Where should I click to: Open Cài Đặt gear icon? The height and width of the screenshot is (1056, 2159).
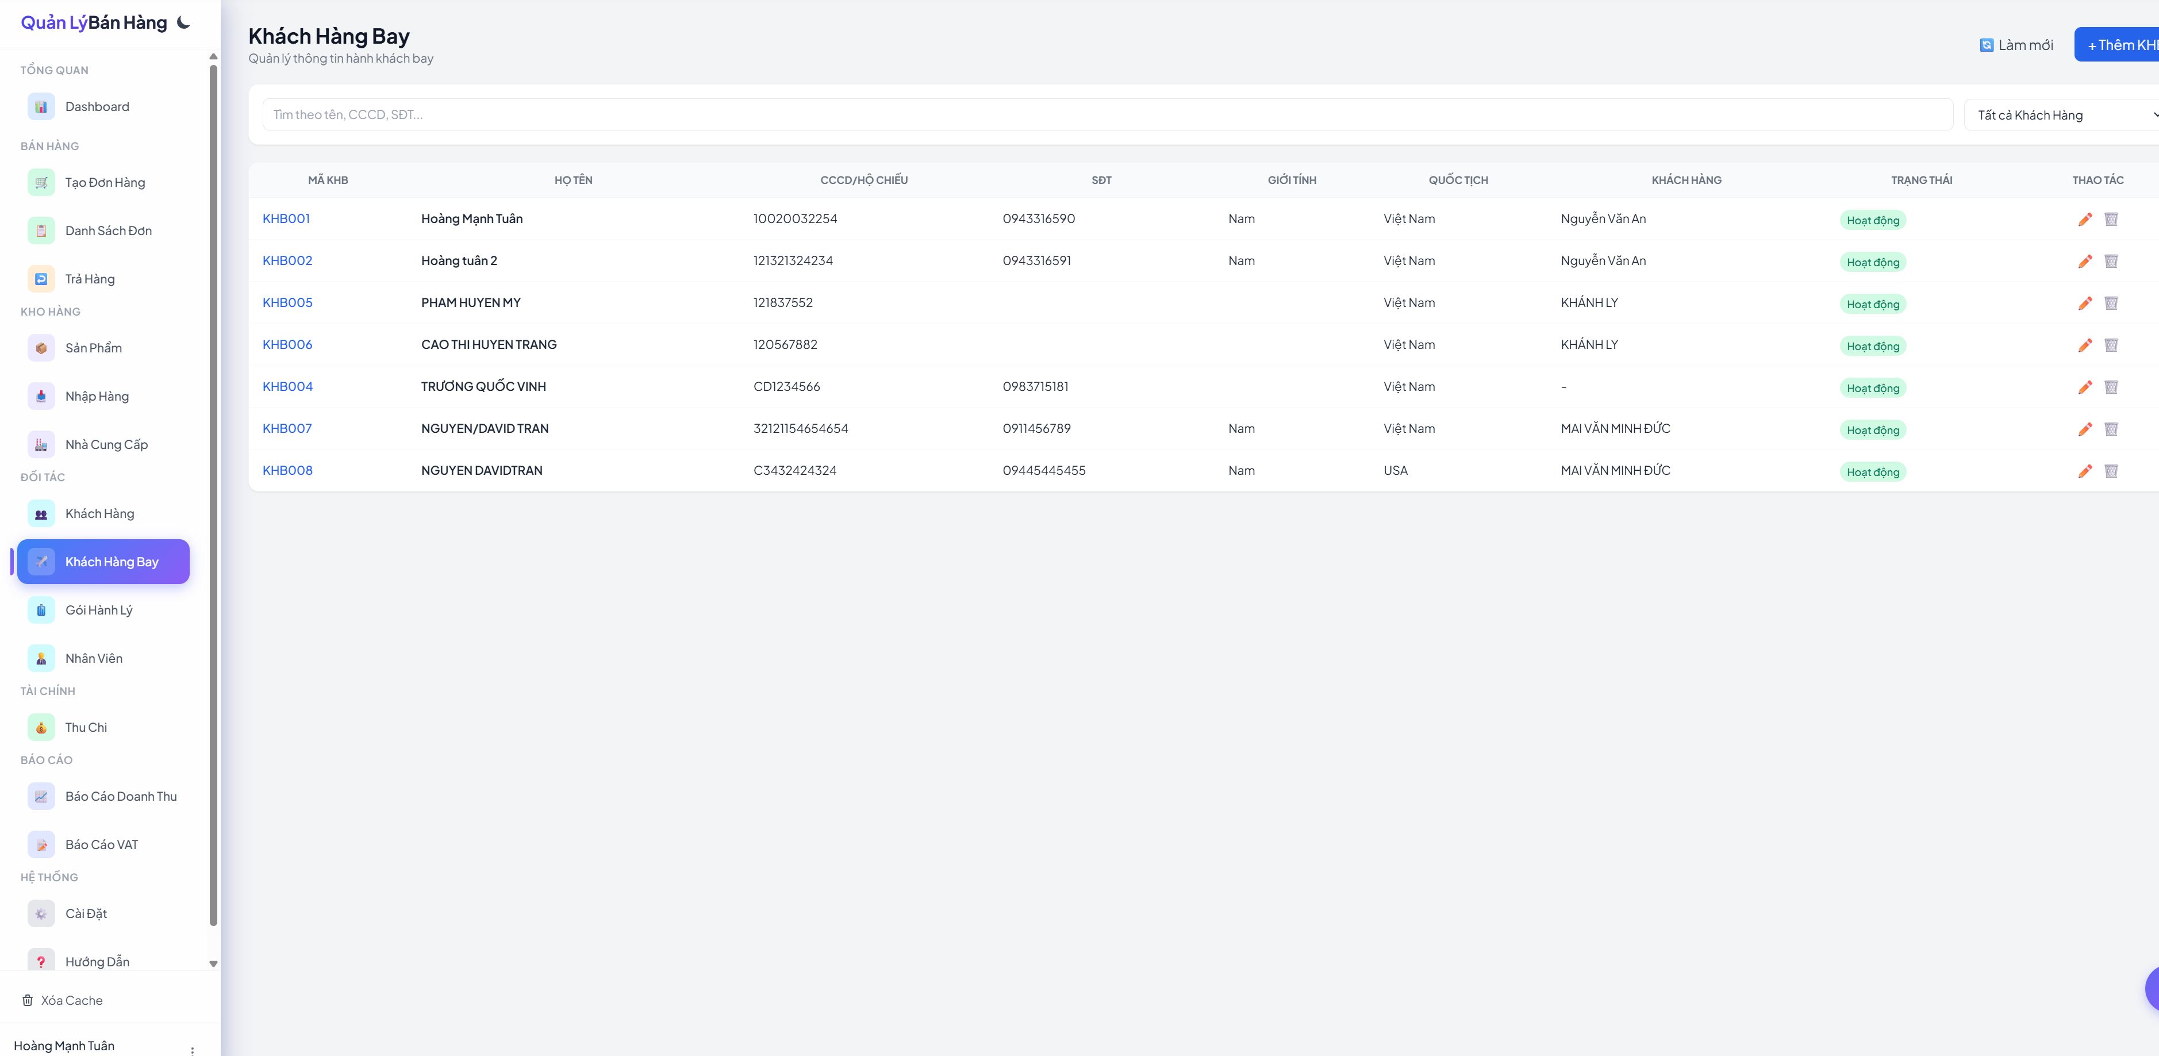(41, 913)
